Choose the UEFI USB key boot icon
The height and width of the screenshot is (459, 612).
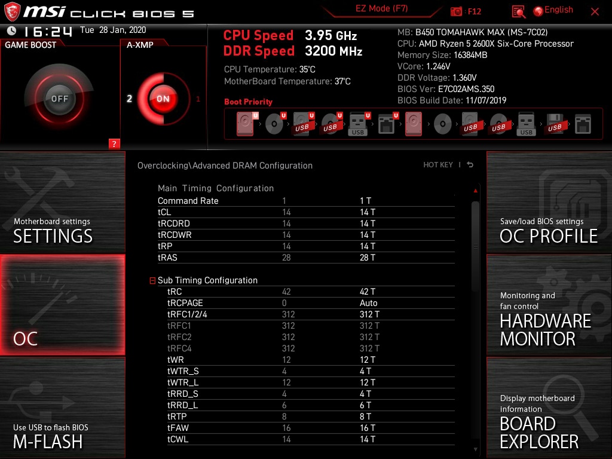[x=359, y=124]
